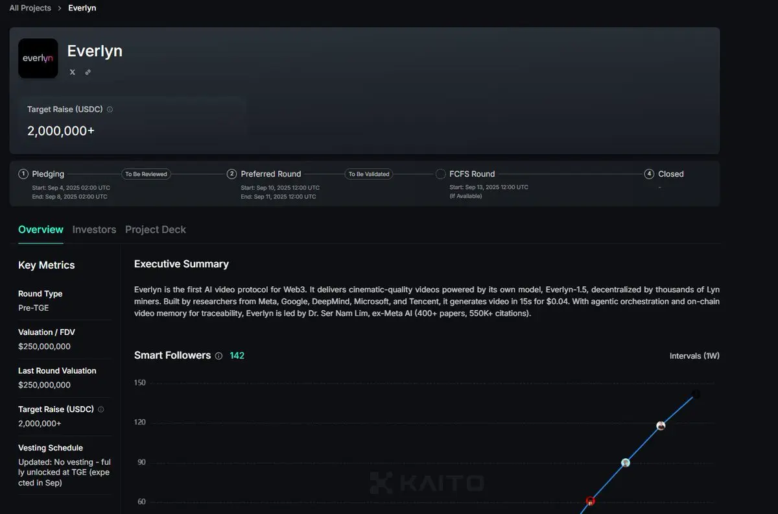Click info icon beside Key Metrics Target Raise
Viewport: 778px width, 514px height.
[100, 410]
